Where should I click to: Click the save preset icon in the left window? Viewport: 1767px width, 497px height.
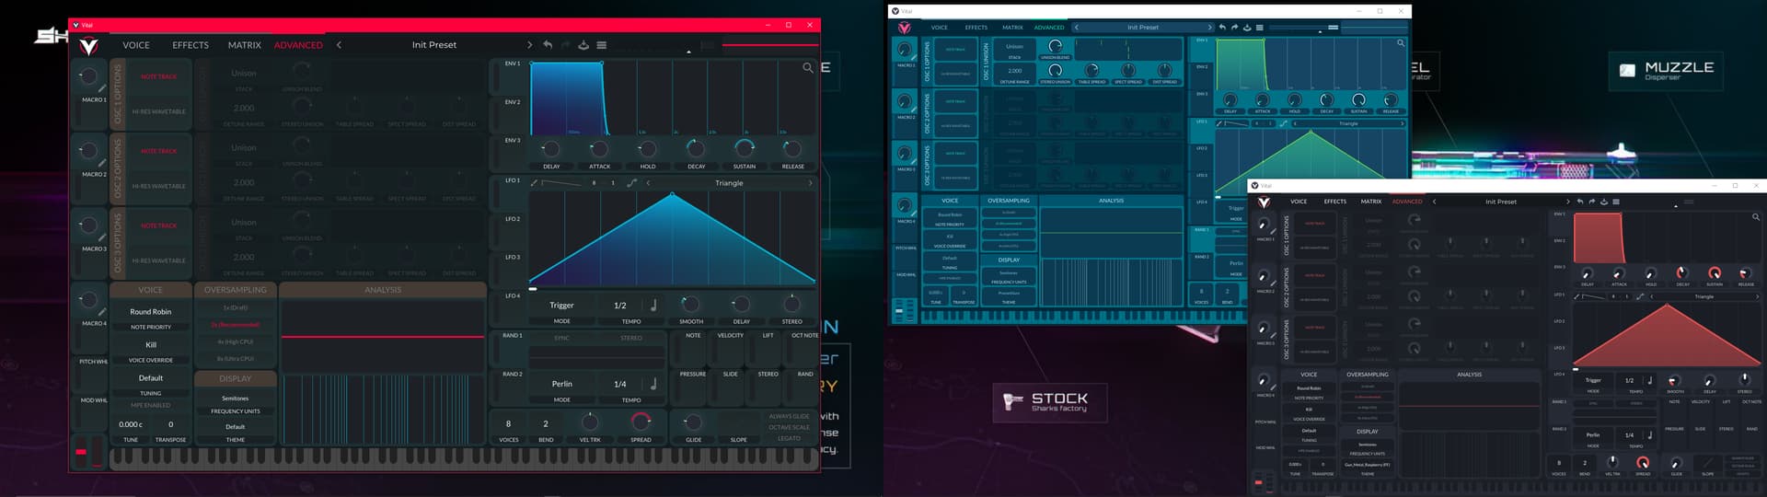[x=583, y=44]
